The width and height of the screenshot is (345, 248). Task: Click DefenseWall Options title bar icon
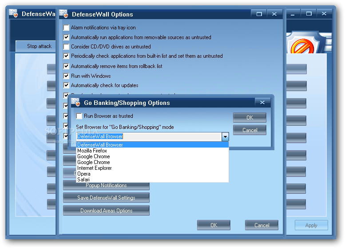tap(64, 14)
